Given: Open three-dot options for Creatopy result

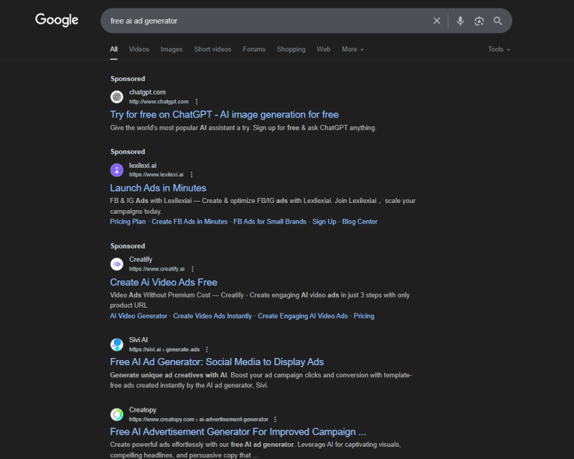Looking at the screenshot, I should 276,420.
